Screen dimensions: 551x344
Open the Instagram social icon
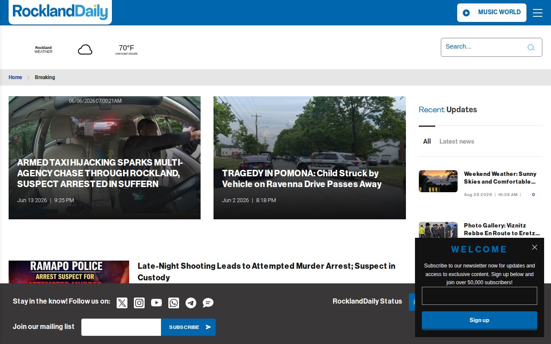[x=139, y=303]
